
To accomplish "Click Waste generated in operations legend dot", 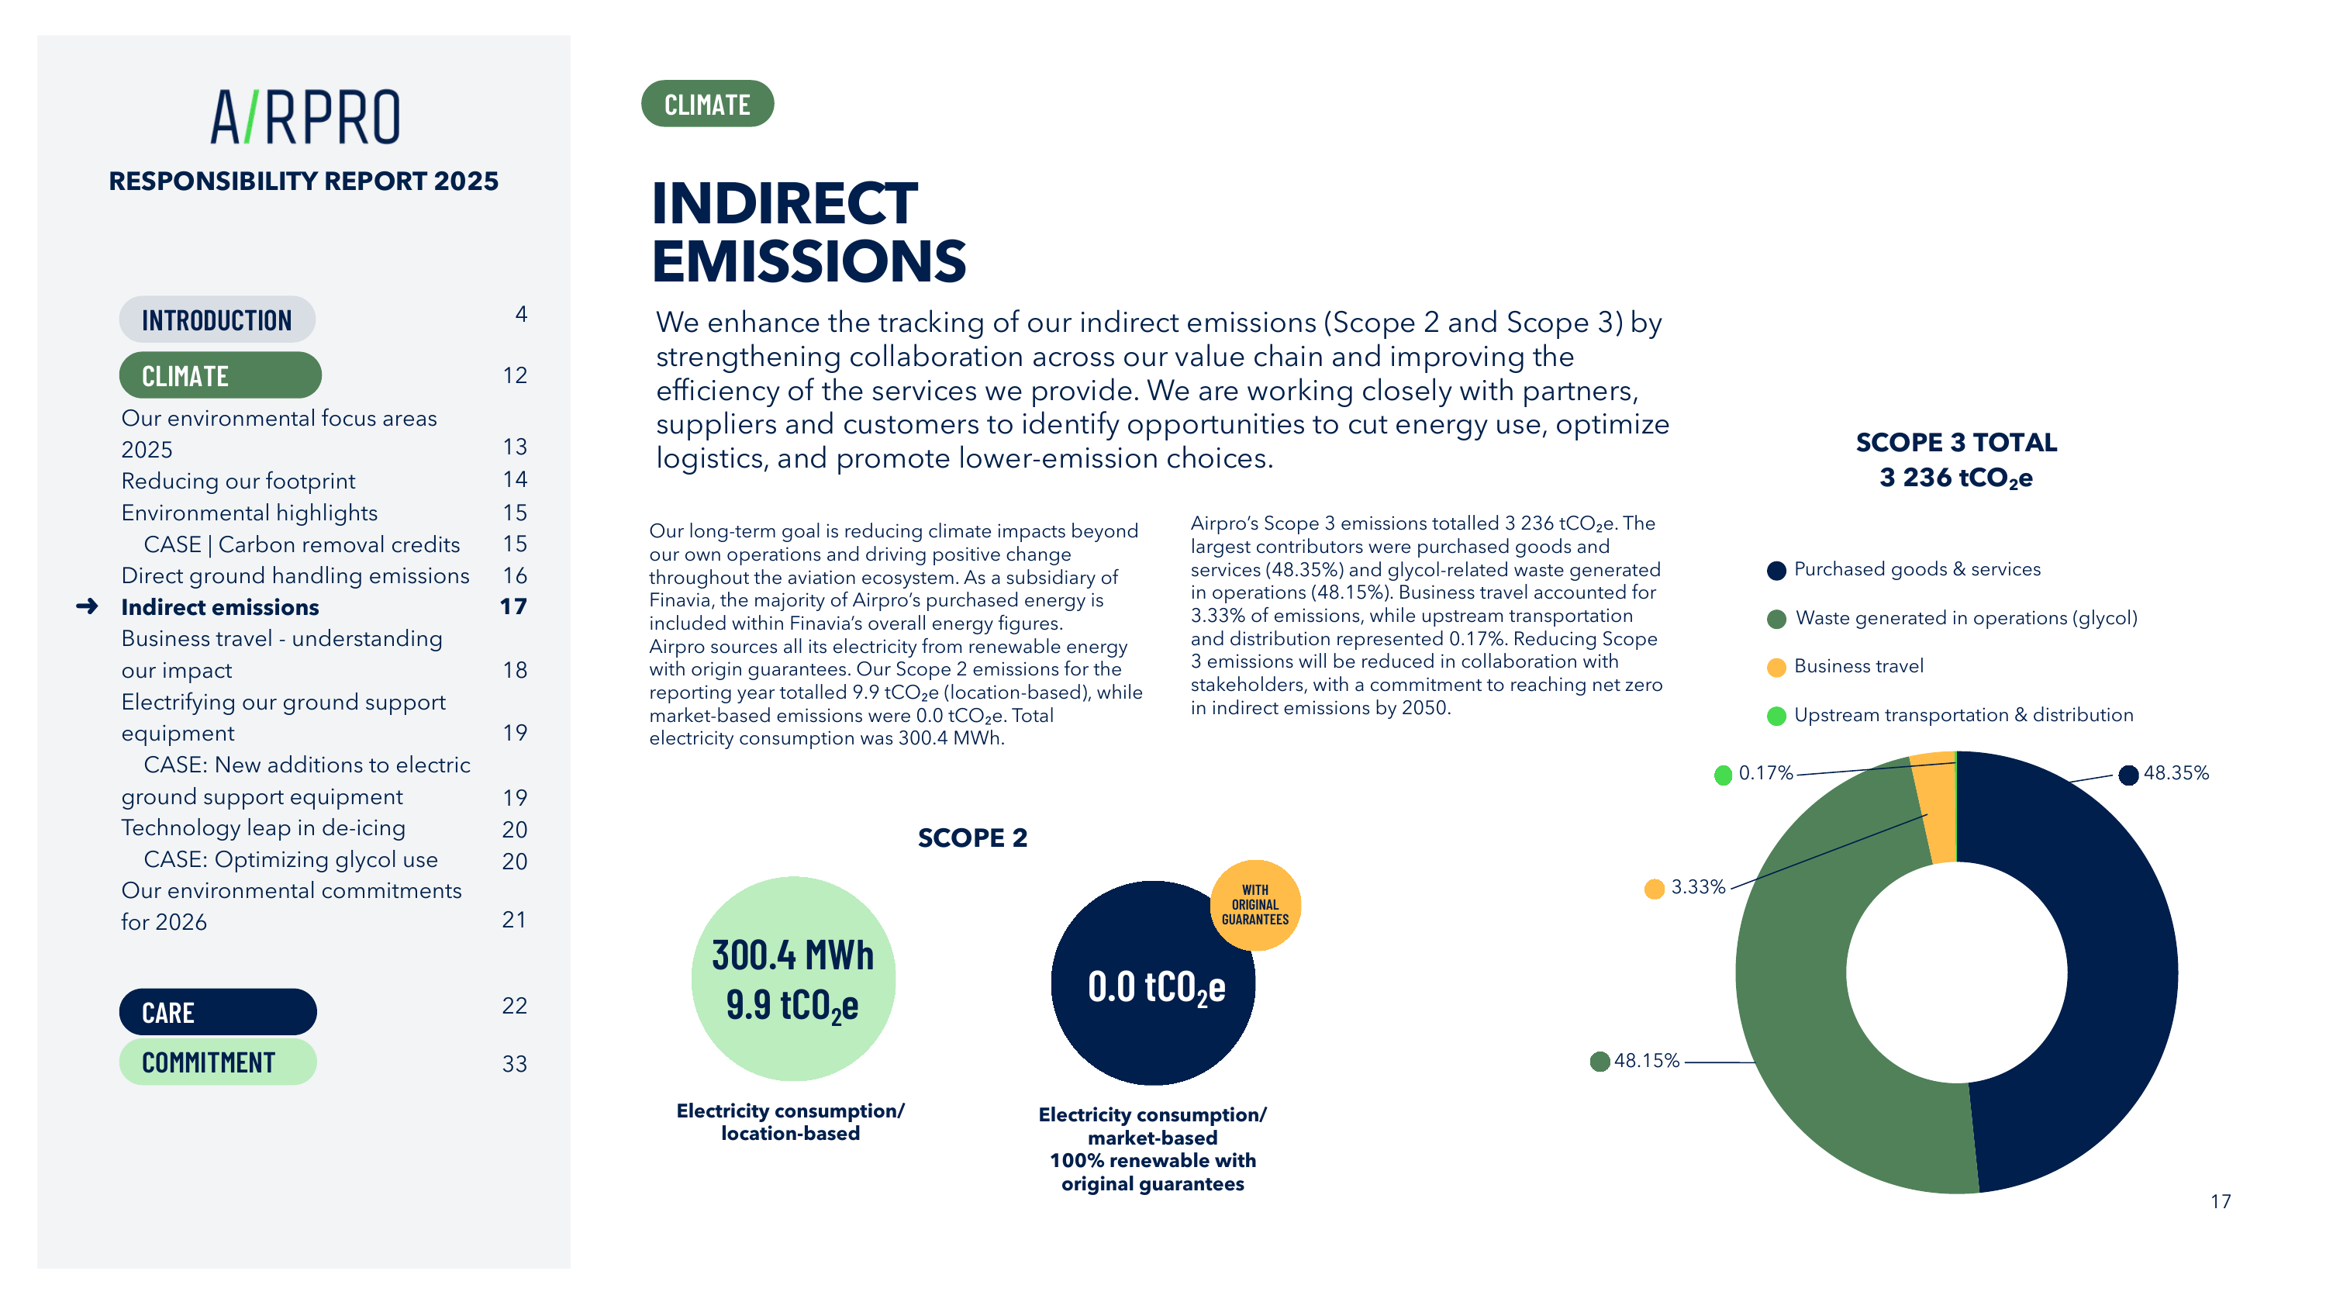I will pos(1776,619).
